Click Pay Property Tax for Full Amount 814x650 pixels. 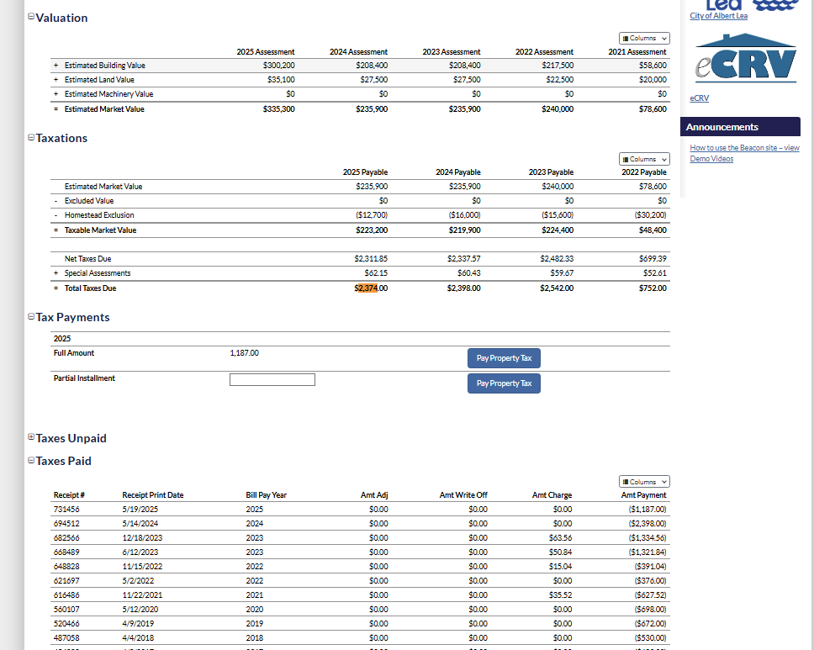click(504, 358)
